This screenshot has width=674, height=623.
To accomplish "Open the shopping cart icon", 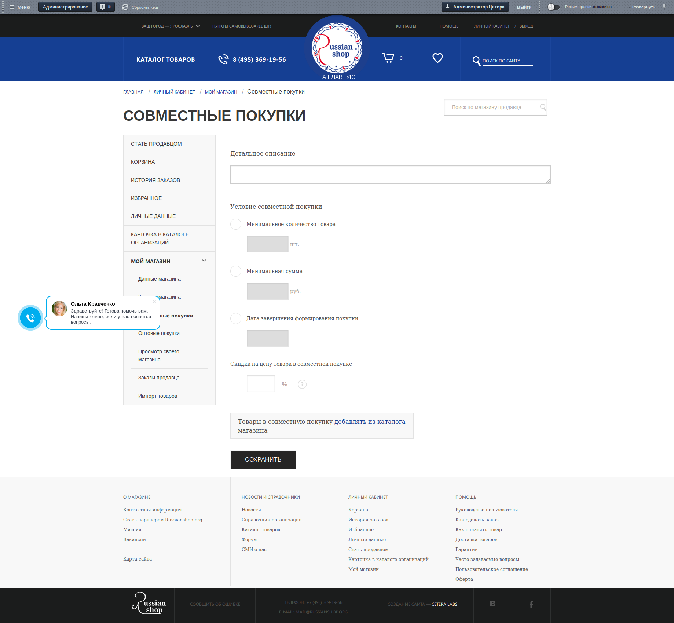I will point(388,58).
